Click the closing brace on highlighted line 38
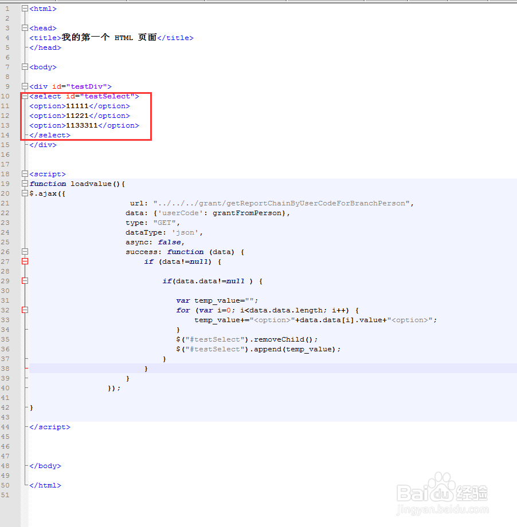This screenshot has height=527, width=517. (146, 368)
